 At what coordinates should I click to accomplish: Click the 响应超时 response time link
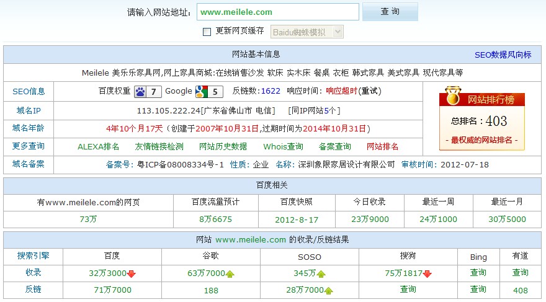pyautogui.click(x=341, y=91)
